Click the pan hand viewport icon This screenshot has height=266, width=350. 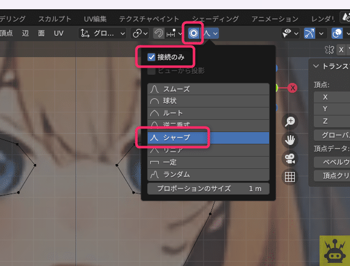click(290, 140)
